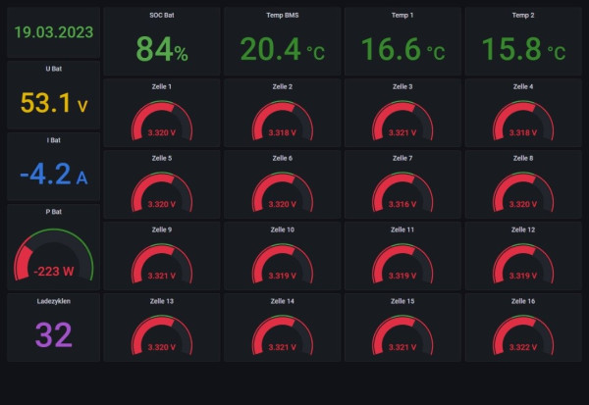
Task: Click the SOC Bat panel title
Action: [x=162, y=16]
